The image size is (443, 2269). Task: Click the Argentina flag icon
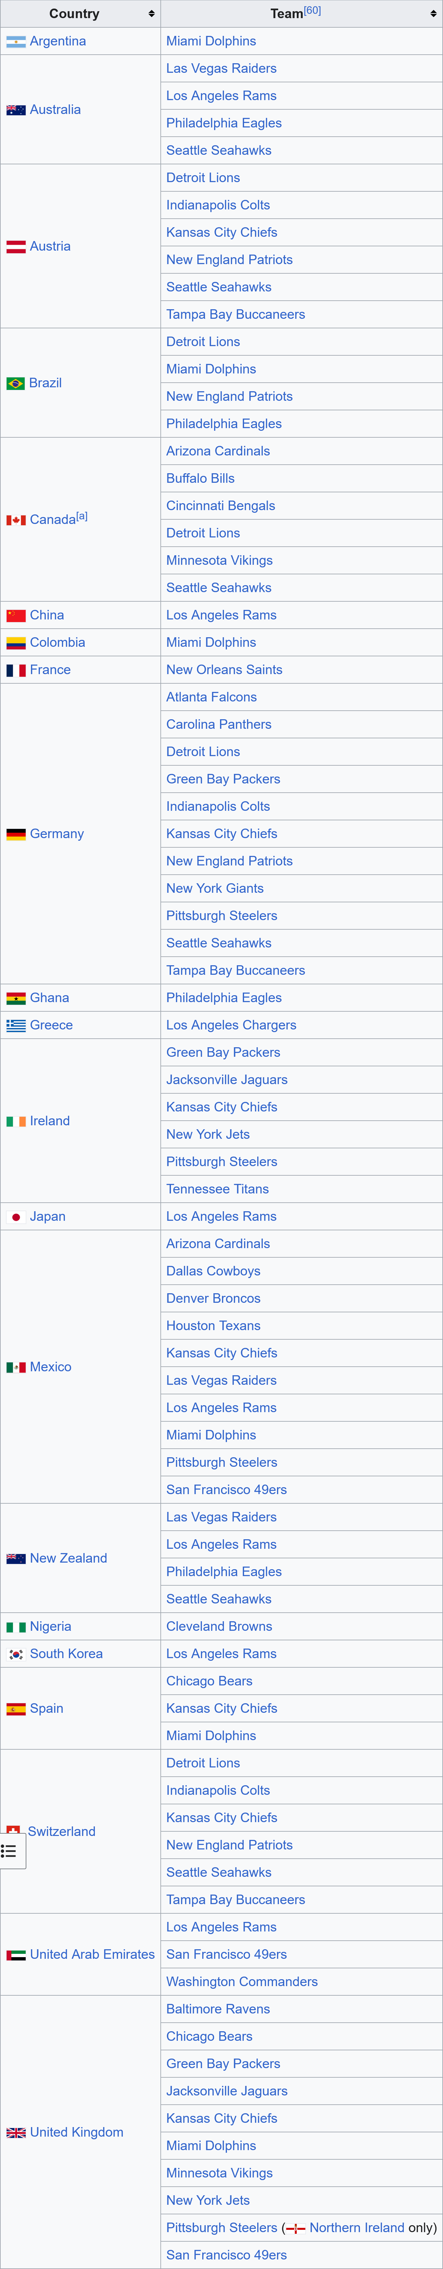[16, 41]
